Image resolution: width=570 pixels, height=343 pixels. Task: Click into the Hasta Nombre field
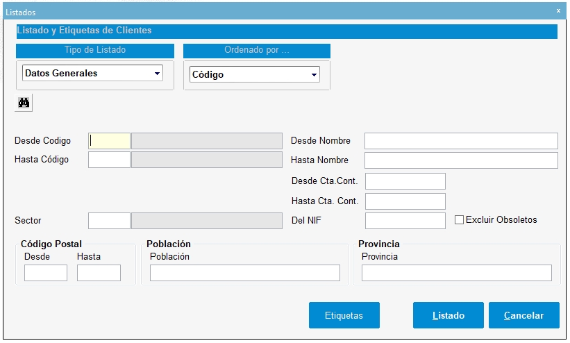pyautogui.click(x=461, y=160)
